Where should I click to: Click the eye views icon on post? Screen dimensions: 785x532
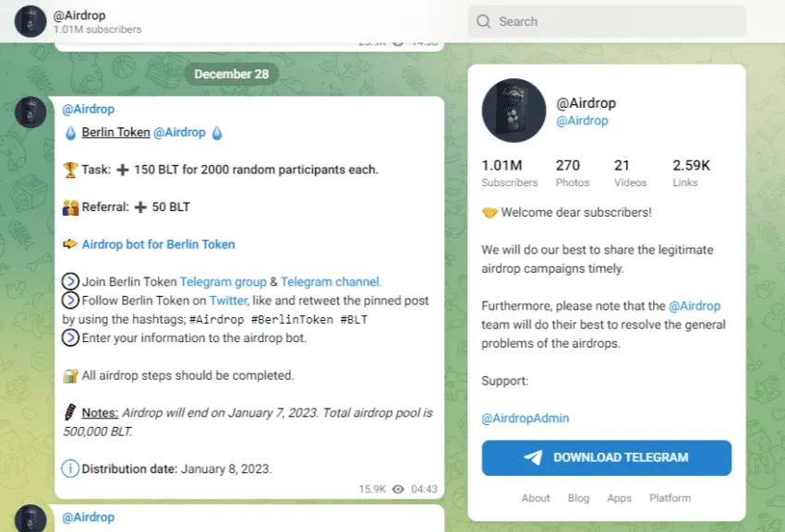398,489
